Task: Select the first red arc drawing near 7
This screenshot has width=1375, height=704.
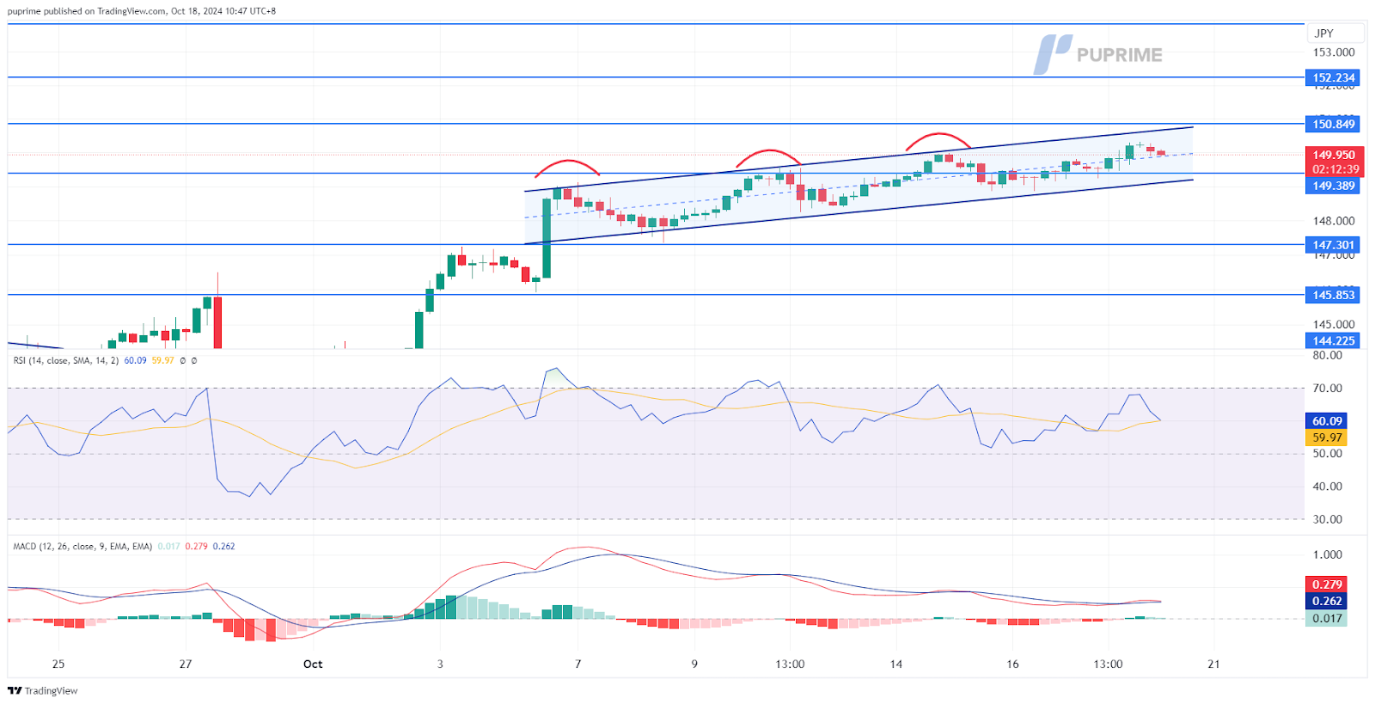Action: point(566,166)
